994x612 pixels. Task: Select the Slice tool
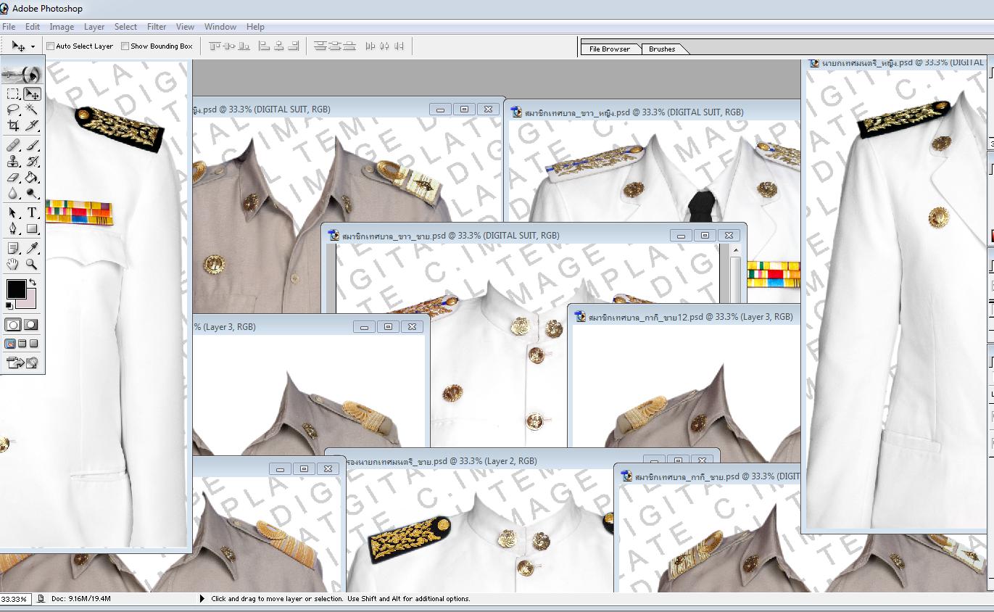[32, 125]
